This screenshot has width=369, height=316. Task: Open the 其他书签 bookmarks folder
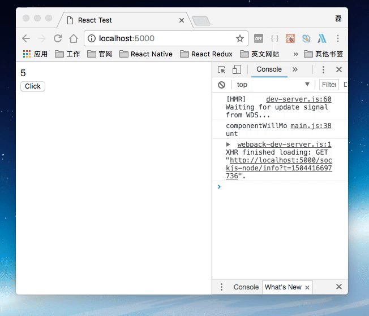324,54
